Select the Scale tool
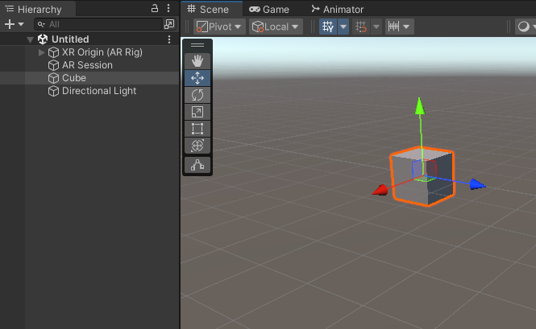536x329 pixels. [197, 112]
